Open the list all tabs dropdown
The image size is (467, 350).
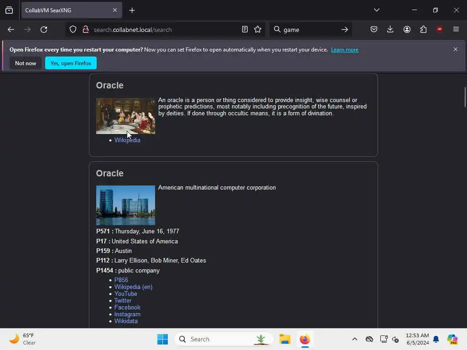(376, 10)
